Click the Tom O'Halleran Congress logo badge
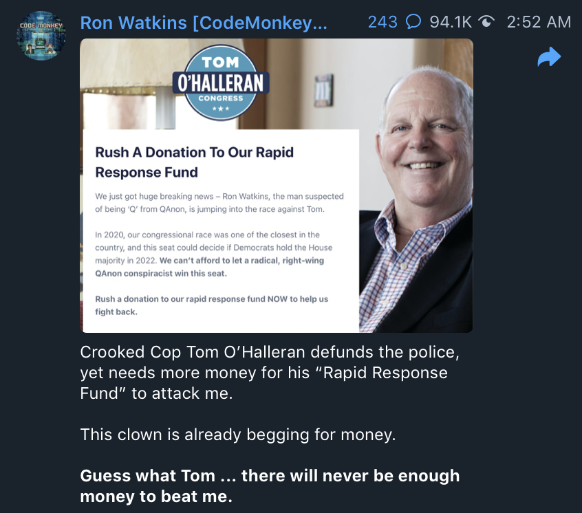The image size is (582, 513). click(221, 83)
